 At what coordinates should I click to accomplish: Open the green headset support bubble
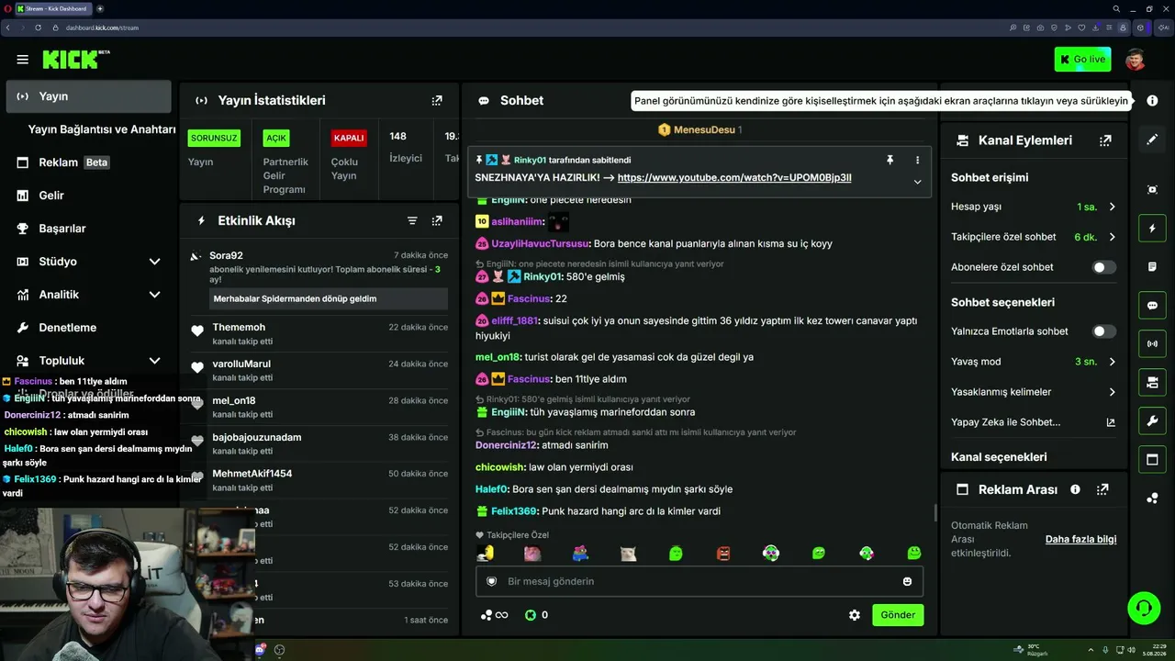(1144, 608)
